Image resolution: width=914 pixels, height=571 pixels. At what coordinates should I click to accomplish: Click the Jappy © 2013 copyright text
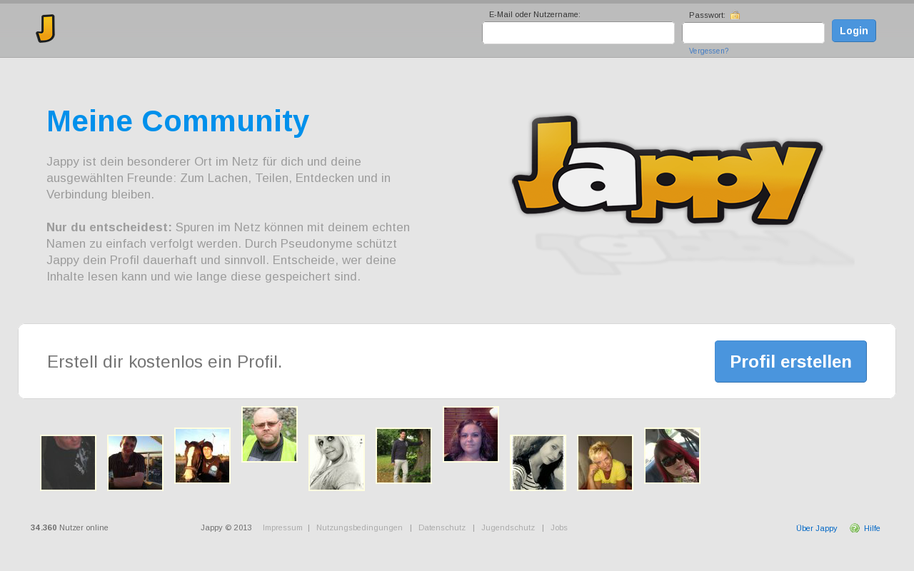click(226, 527)
